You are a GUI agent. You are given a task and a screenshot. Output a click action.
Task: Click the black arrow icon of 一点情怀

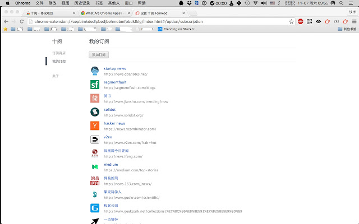click(95, 221)
